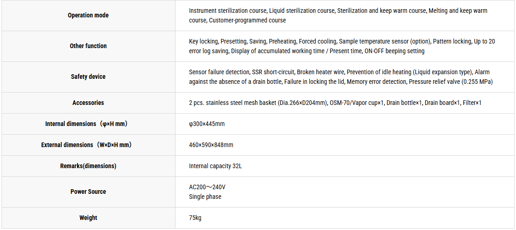Viewport: 516px width, 230px height.
Task: Click the 75kg weight value
Action: pyautogui.click(x=195, y=218)
